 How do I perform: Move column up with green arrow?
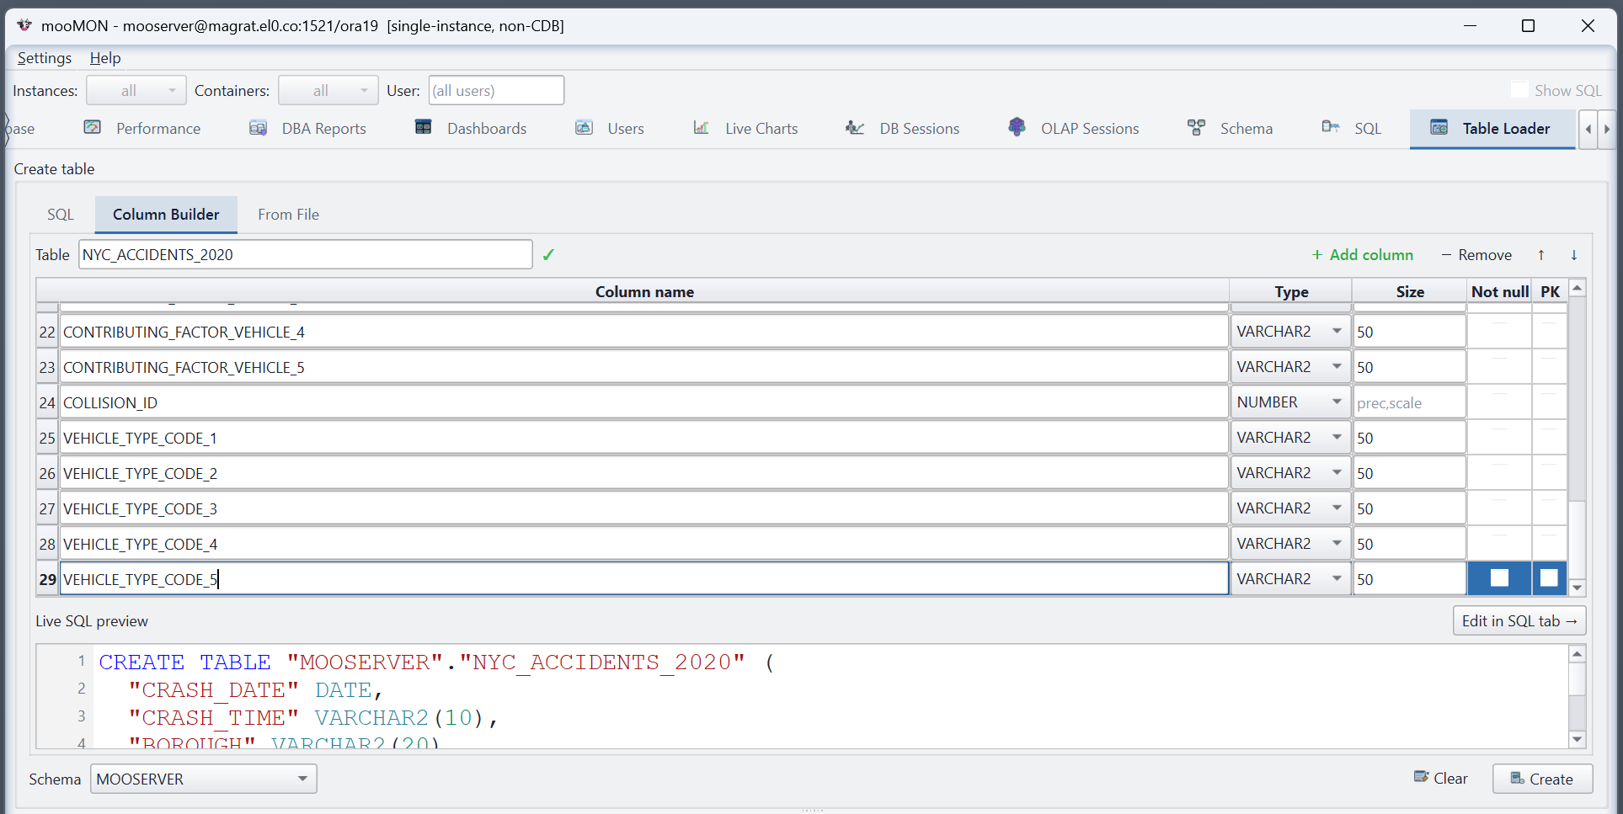click(x=1541, y=254)
